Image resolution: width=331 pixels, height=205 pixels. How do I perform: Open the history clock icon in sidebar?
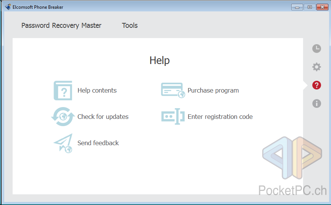[316, 49]
